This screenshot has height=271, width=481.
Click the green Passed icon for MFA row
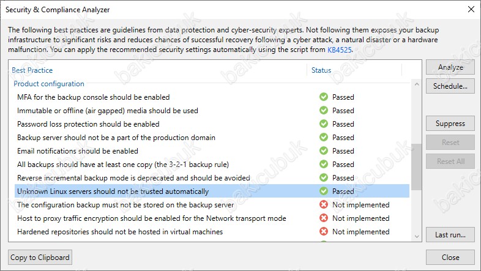pos(324,97)
